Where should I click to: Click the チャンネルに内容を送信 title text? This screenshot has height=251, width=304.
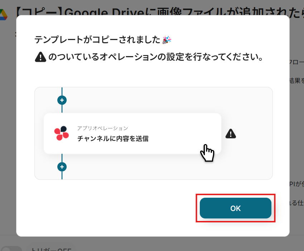(113, 139)
